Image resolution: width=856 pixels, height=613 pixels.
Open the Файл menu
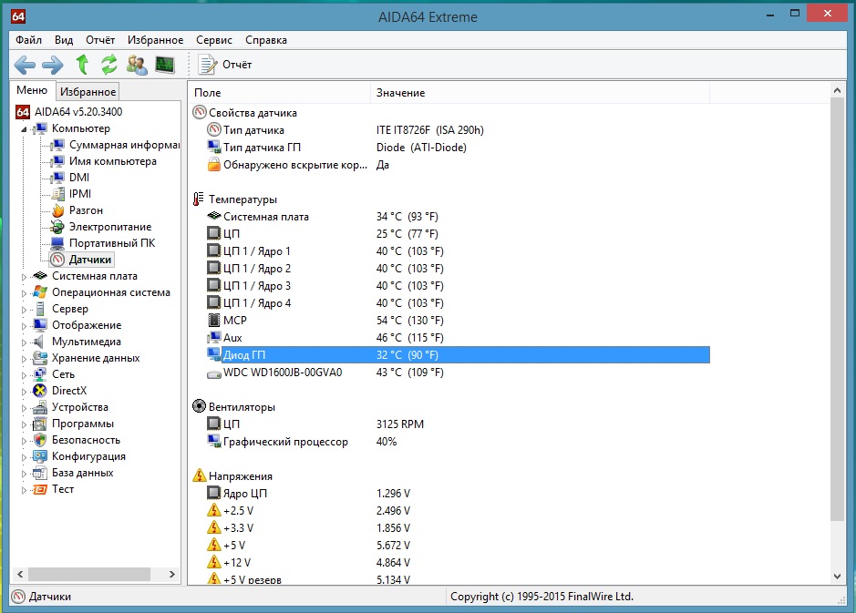(28, 40)
